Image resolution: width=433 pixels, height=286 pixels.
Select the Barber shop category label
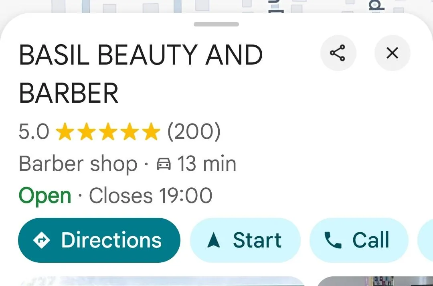(78, 164)
